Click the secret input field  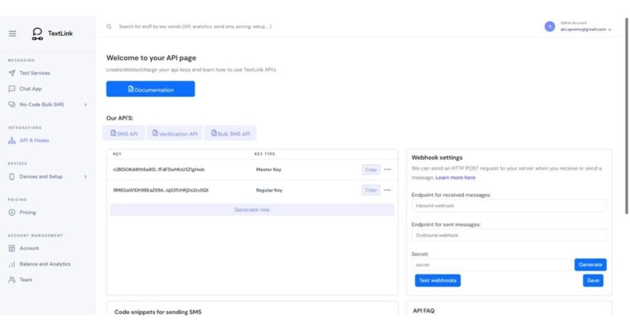(x=491, y=265)
